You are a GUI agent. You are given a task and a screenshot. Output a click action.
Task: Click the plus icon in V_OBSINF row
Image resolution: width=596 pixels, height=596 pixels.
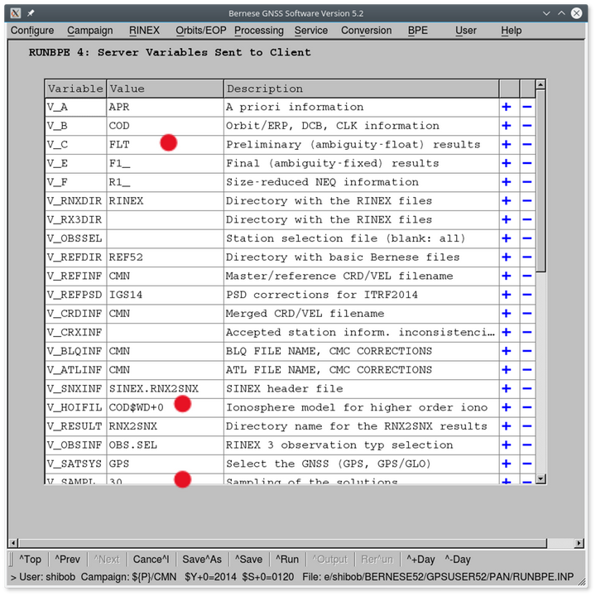[507, 445]
